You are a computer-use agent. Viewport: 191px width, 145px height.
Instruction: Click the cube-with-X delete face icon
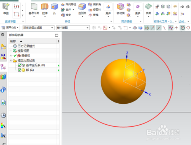[129, 15]
